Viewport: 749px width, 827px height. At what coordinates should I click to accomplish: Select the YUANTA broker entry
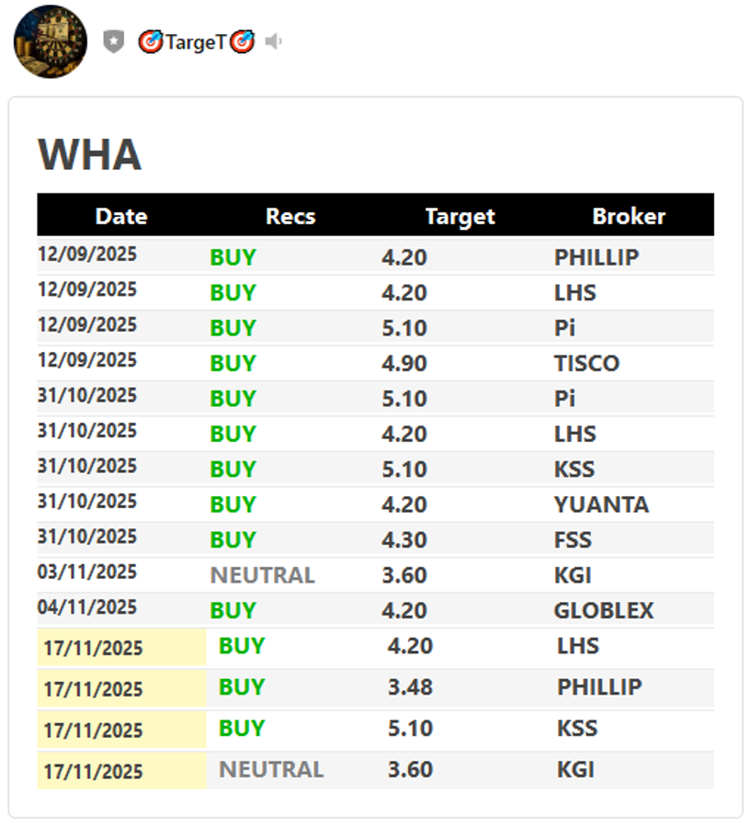tap(601, 504)
